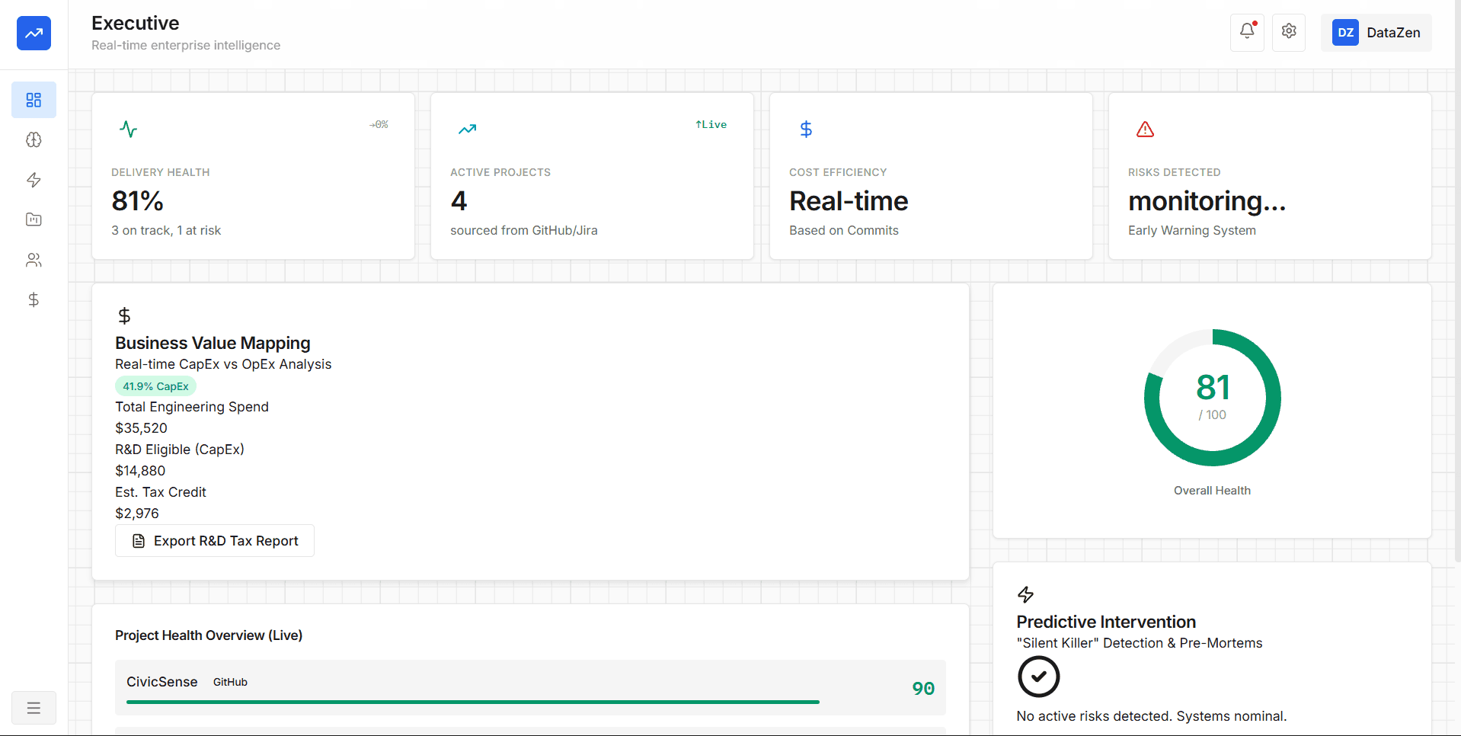This screenshot has width=1461, height=736.
Task: Click the Real-time Cost Efficiency value
Action: pos(849,201)
